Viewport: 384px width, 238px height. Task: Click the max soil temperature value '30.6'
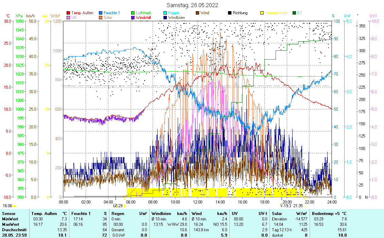pos(343,224)
